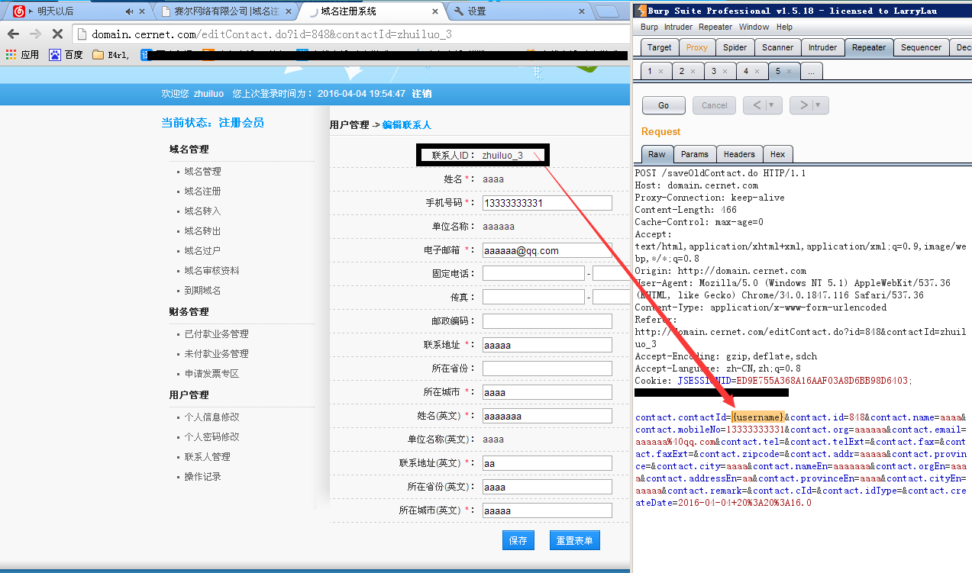Open a new browser tab

(x=607, y=11)
